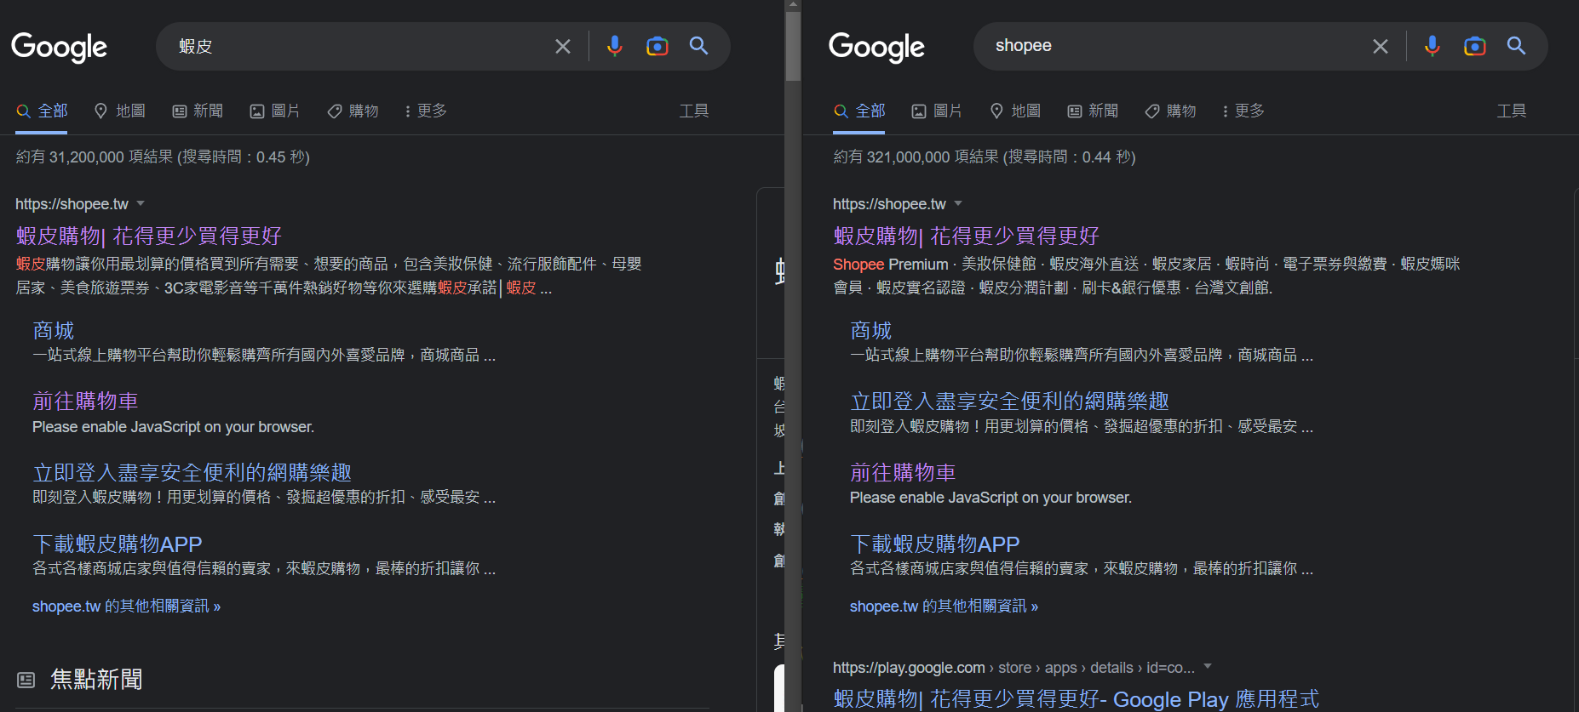Click https://shopee.tw URL in left window
Viewport: 1579px width, 712px height.
pos(72,203)
